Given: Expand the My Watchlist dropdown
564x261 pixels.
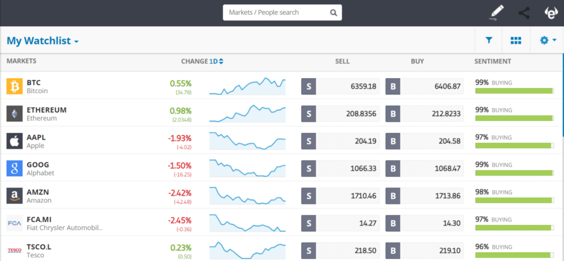Looking at the screenshot, I should (x=42, y=41).
